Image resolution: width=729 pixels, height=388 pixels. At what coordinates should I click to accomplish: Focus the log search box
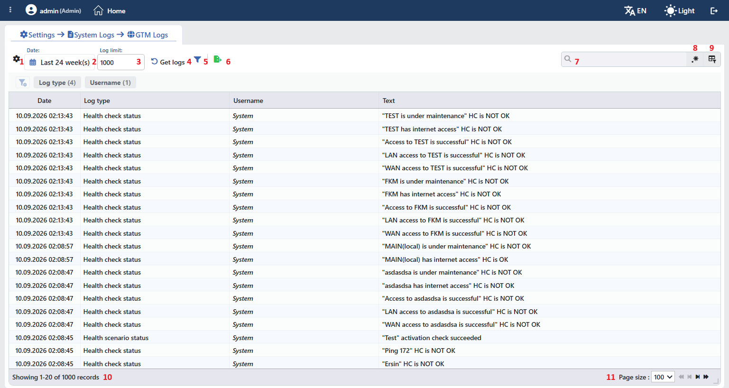coord(624,59)
